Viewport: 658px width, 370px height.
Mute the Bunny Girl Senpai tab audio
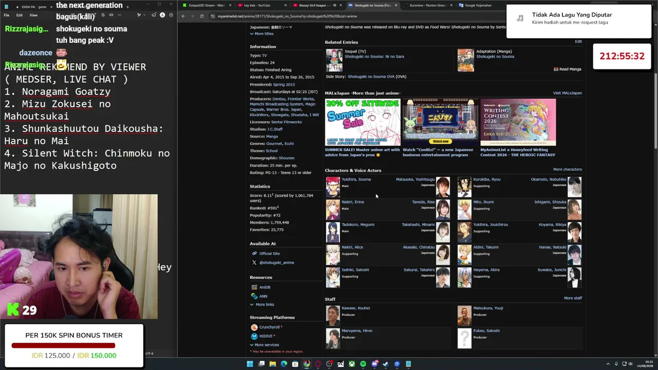tap(335, 5)
